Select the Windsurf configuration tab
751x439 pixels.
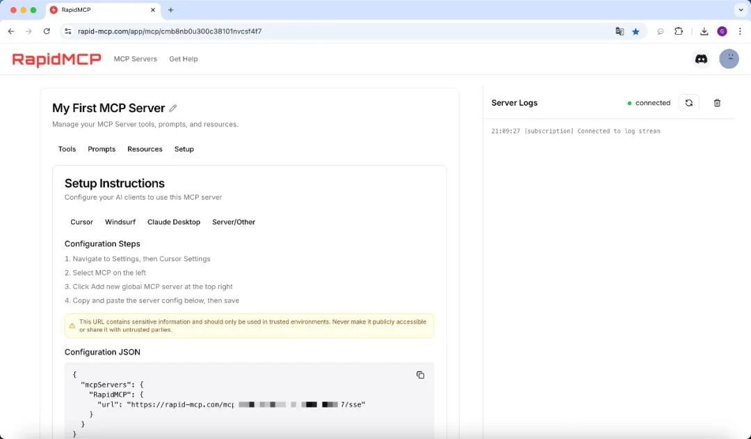point(120,222)
